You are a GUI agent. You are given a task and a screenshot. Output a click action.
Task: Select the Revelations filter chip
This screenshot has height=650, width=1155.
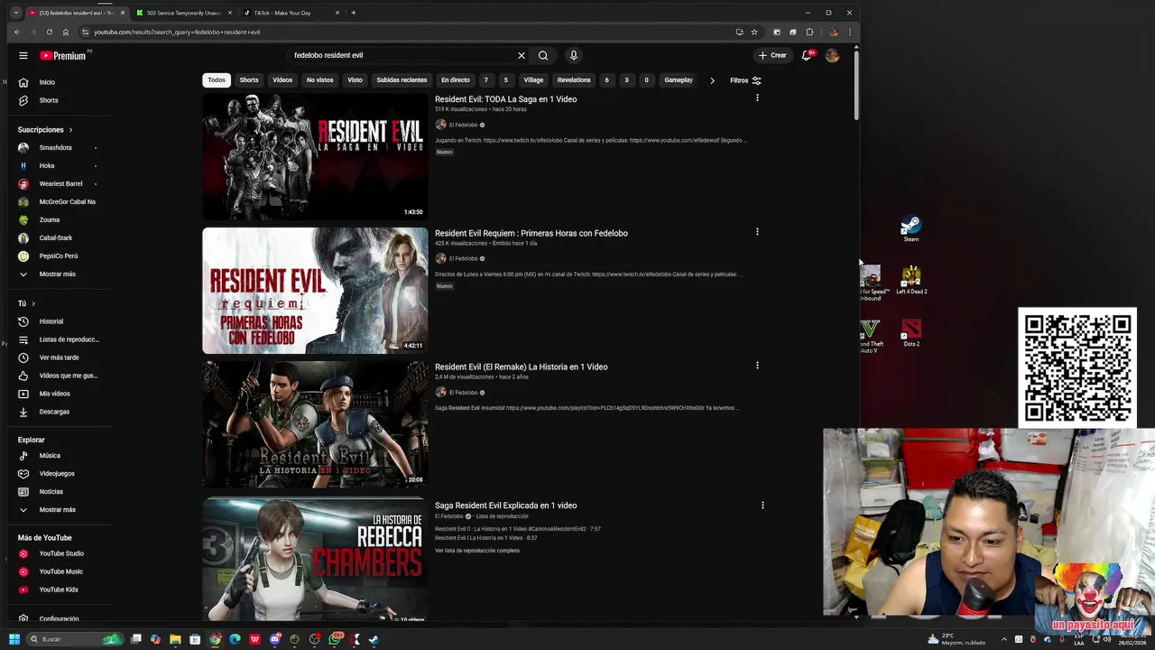tap(574, 80)
